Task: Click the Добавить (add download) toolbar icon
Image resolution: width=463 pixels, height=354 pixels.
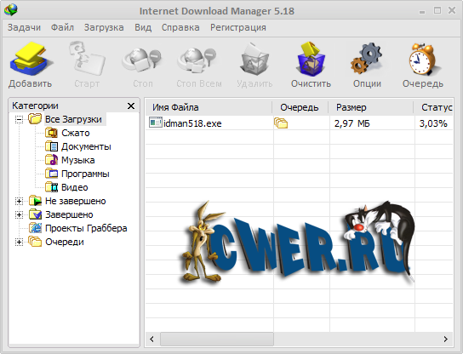Action: (x=31, y=59)
